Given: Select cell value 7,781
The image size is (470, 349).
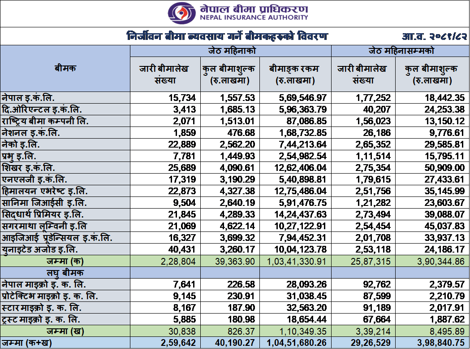Looking at the screenshot, I should click(x=184, y=157).
